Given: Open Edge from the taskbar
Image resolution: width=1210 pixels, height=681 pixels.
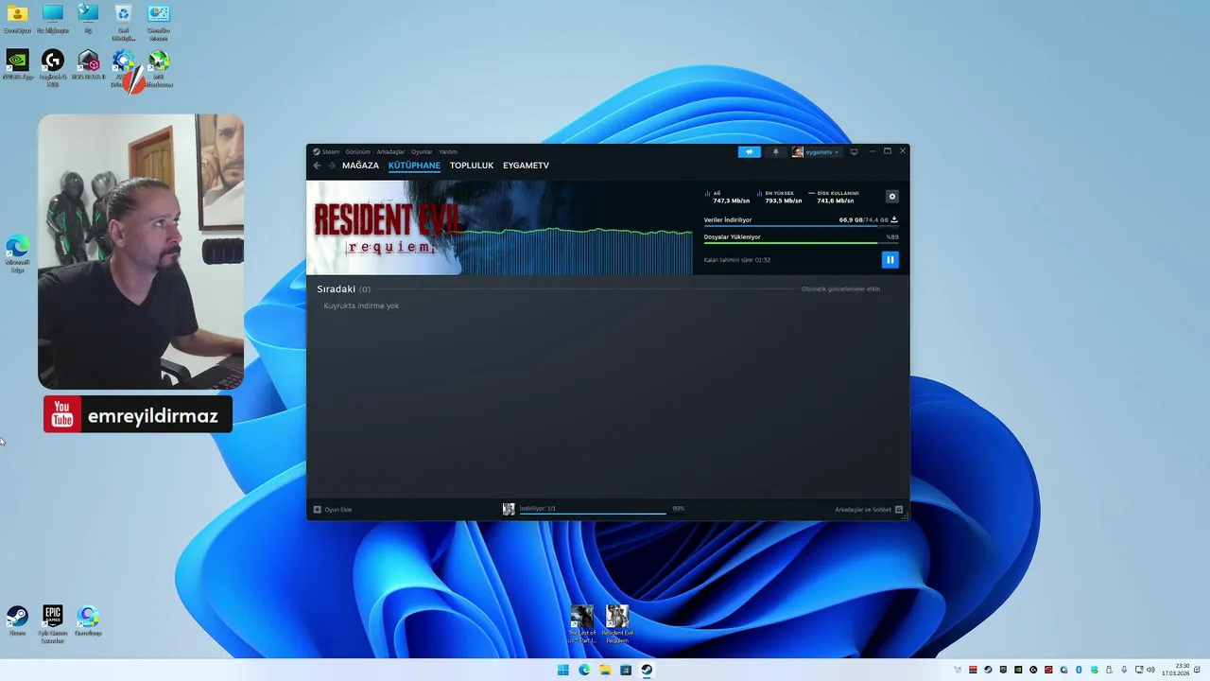Looking at the screenshot, I should tap(584, 670).
